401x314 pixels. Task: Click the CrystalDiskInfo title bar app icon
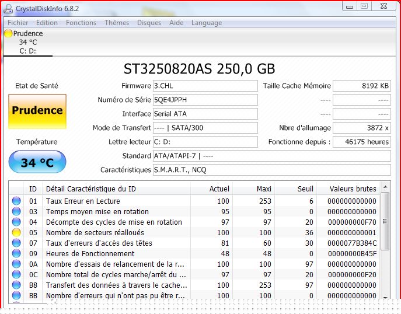click(x=8, y=9)
